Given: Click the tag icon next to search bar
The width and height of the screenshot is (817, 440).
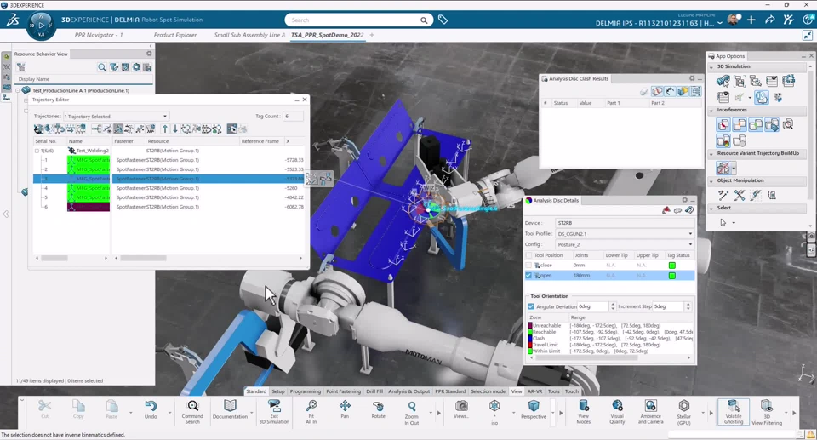Looking at the screenshot, I should point(443,20).
